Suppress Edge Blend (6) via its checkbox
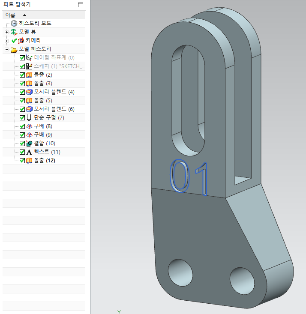The height and width of the screenshot is (314, 306). coord(22,109)
